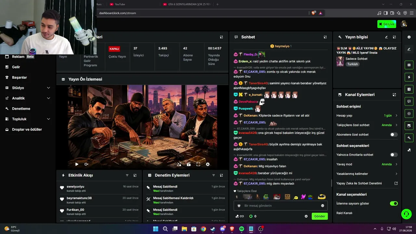Expand the Analitik sidebar menu

[x=28, y=98]
